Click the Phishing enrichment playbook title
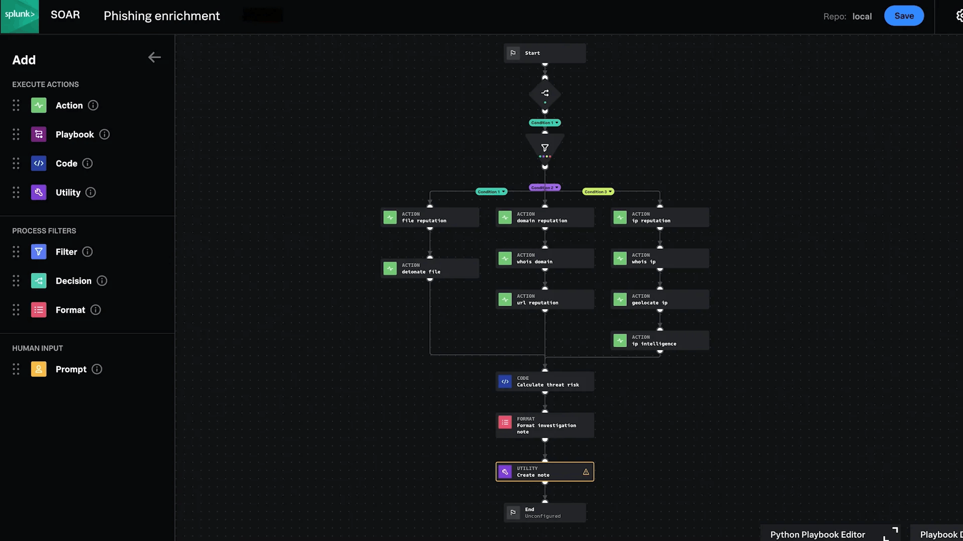 click(162, 16)
